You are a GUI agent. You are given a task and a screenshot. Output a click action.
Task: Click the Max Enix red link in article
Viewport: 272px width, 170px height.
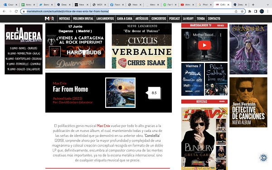tap(103, 126)
